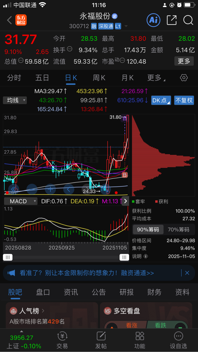
Task: Open 融资通道 promotion link
Action: (x=138, y=273)
